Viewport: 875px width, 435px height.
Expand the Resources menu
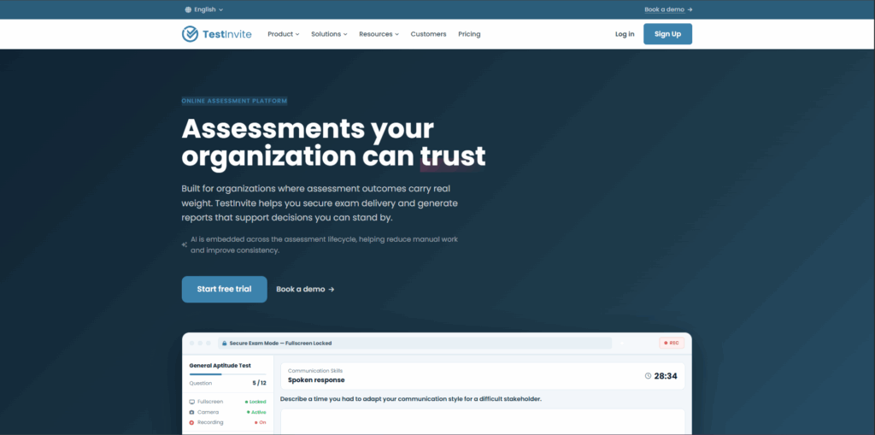click(379, 34)
